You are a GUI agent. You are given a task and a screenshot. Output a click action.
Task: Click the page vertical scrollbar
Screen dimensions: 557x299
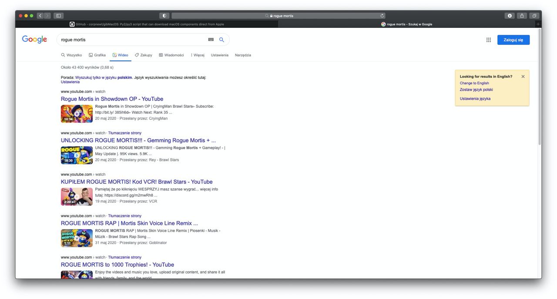[540, 87]
